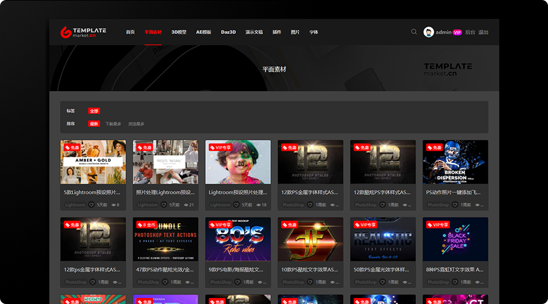
Task: Go to 首页 in navigation bar
Action: tap(130, 32)
